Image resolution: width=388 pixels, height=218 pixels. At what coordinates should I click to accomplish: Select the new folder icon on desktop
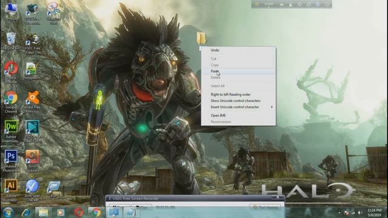pyautogui.click(x=201, y=39)
